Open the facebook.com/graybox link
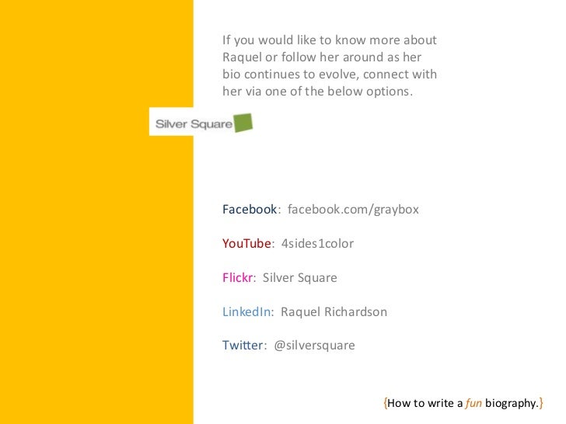Viewport: 566px width, 424px height. [x=353, y=210]
